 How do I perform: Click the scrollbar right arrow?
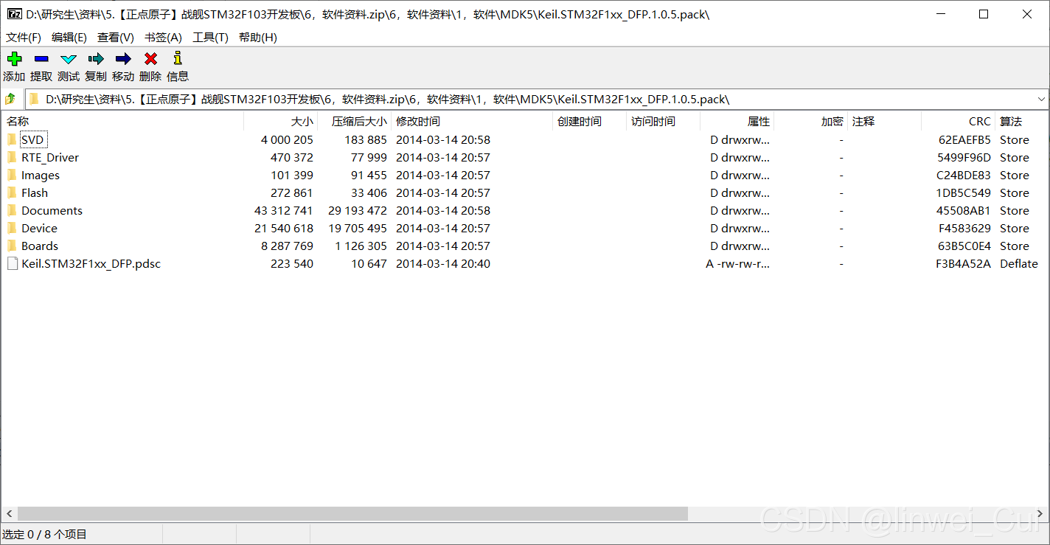pos(1041,513)
